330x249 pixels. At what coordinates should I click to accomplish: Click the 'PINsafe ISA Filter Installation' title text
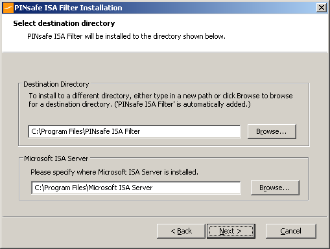click(x=68, y=8)
